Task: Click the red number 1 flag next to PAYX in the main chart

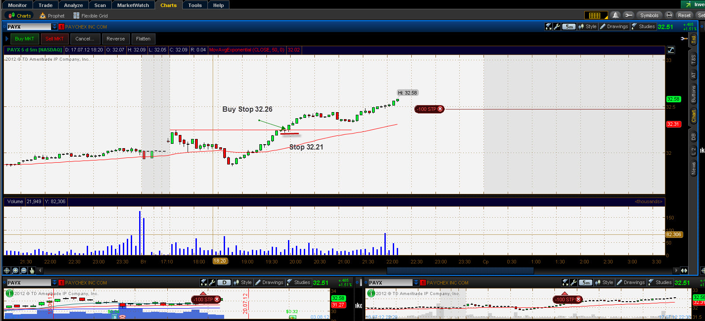Action: (x=61, y=27)
